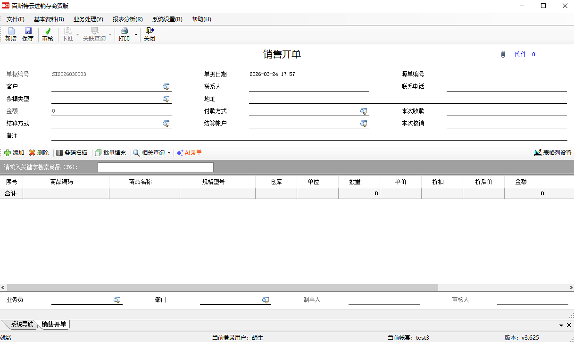The width and height of the screenshot is (574, 342).
Task: Open the 付款方式 lookup selector
Action: click(x=364, y=111)
